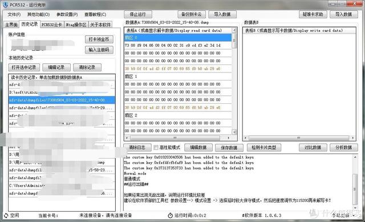Image resolution: width=365 pixels, height=222 pixels.
Task: Click the idle status refresh icon
Action: 6,216
